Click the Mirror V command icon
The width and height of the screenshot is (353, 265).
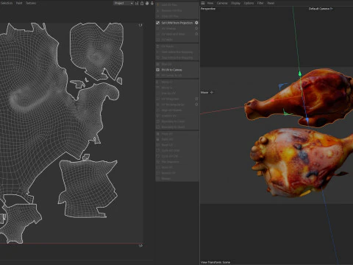[x=158, y=88]
